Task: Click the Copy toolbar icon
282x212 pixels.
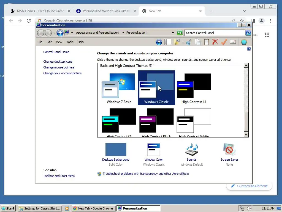Action: coord(198,42)
